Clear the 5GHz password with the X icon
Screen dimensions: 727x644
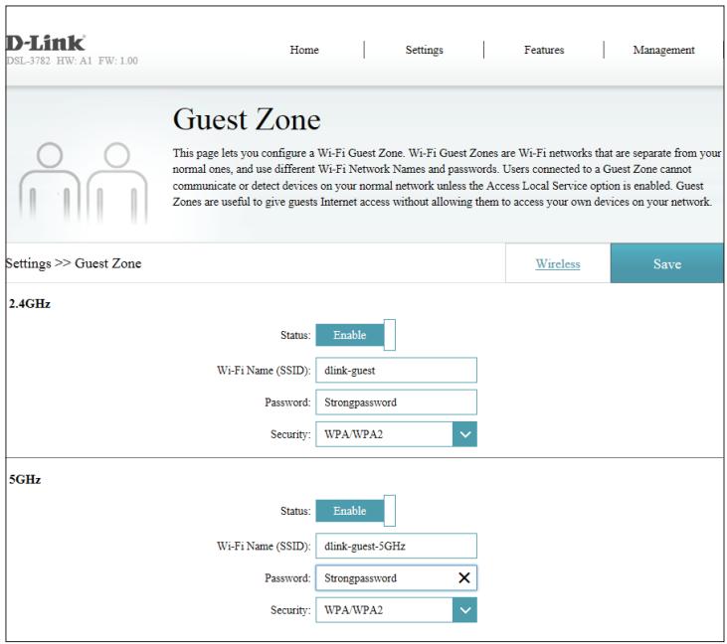(464, 577)
